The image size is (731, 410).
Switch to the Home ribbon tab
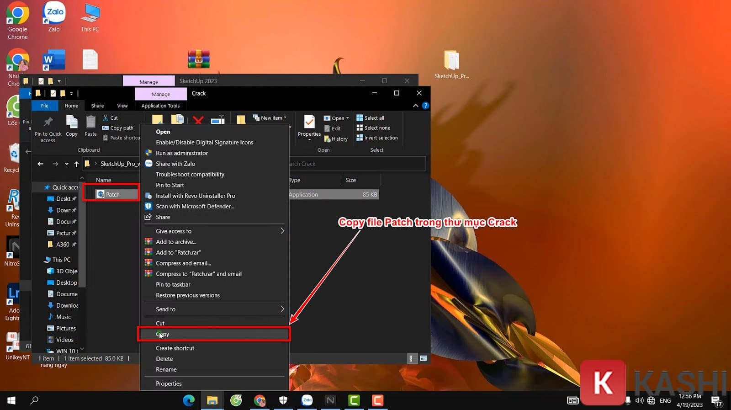click(x=71, y=106)
